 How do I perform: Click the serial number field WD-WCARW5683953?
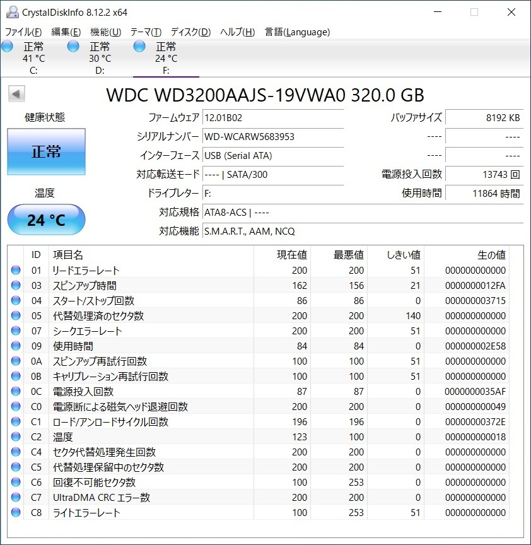[273, 137]
